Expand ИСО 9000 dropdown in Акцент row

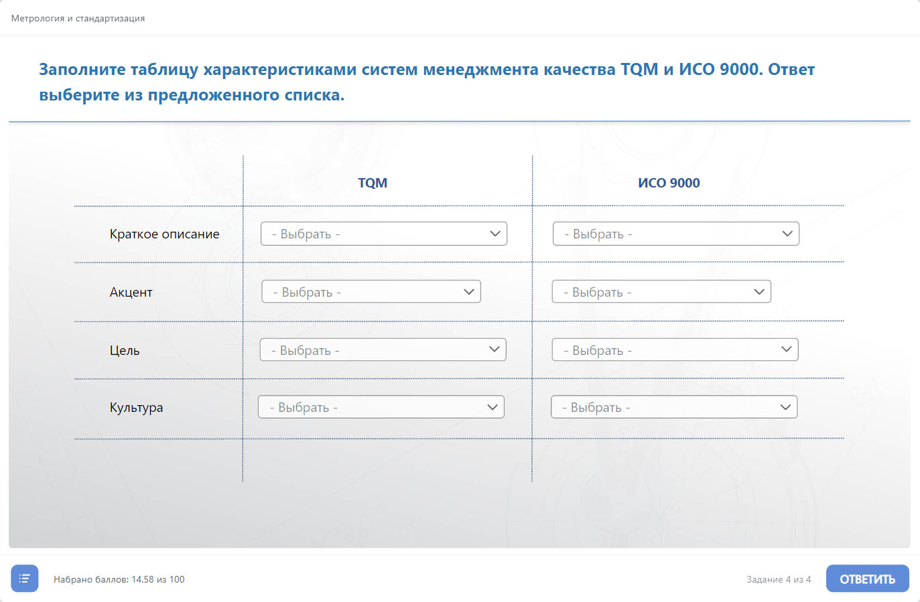pos(661,292)
